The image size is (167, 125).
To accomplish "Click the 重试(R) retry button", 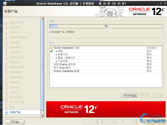I will 145,95.
